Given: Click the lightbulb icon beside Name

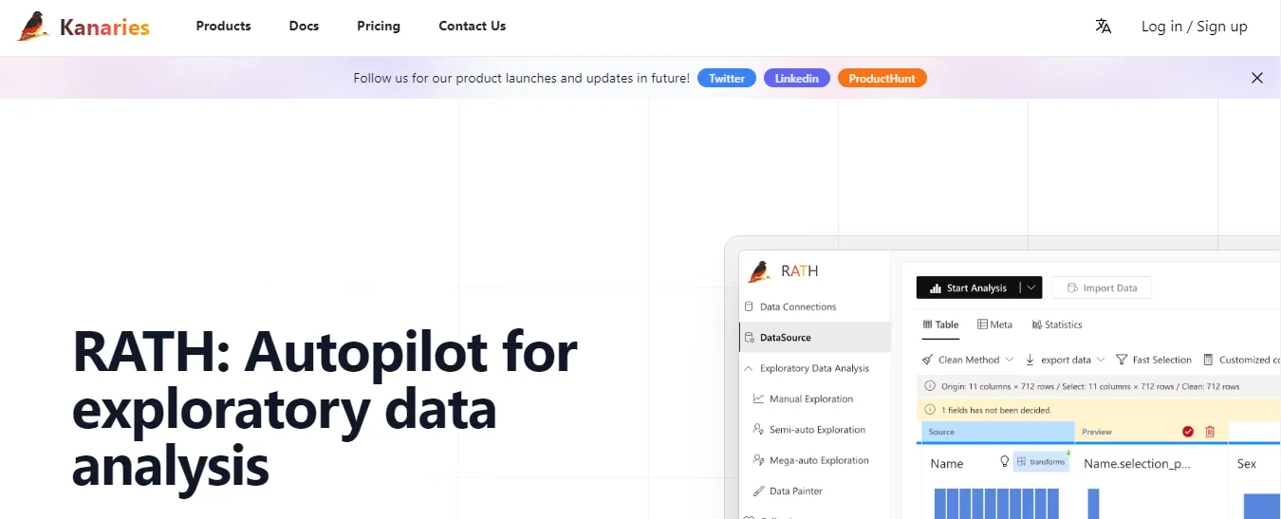Looking at the screenshot, I should coord(1005,462).
